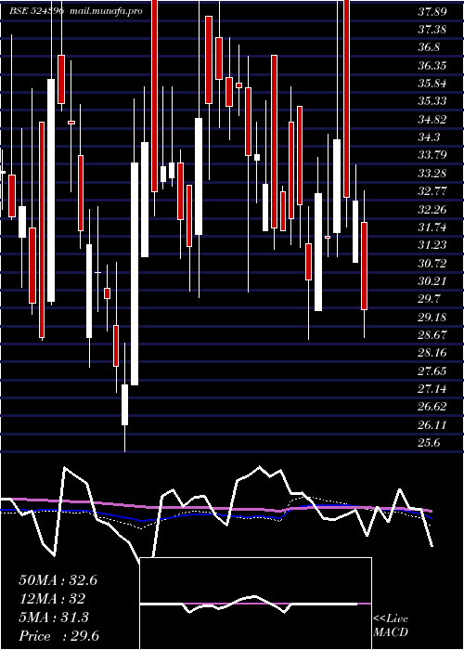Viewport: 464px width, 650px height.
Task: Click the 29.18 price axis label
Action: point(432,317)
